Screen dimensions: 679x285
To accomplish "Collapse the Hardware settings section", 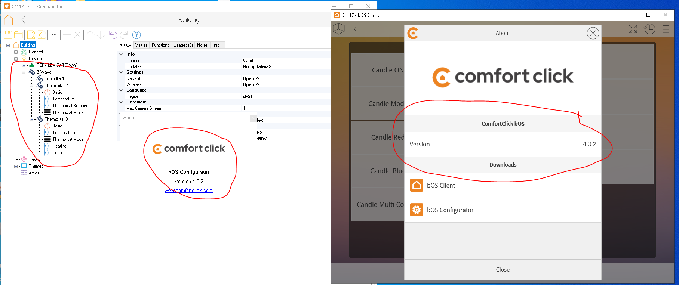I will [121, 102].
